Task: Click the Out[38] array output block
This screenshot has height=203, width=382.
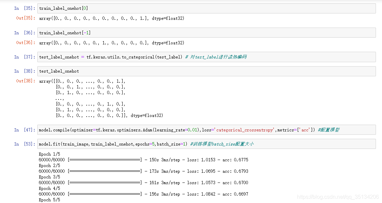Action: [101, 98]
